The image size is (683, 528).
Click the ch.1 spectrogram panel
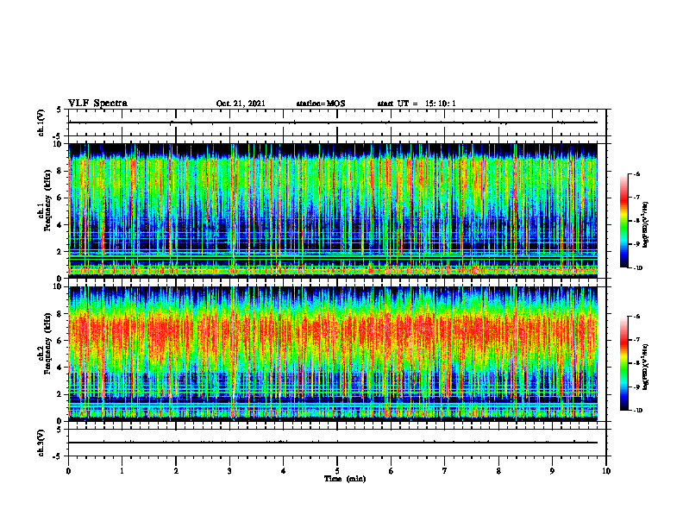333,211
